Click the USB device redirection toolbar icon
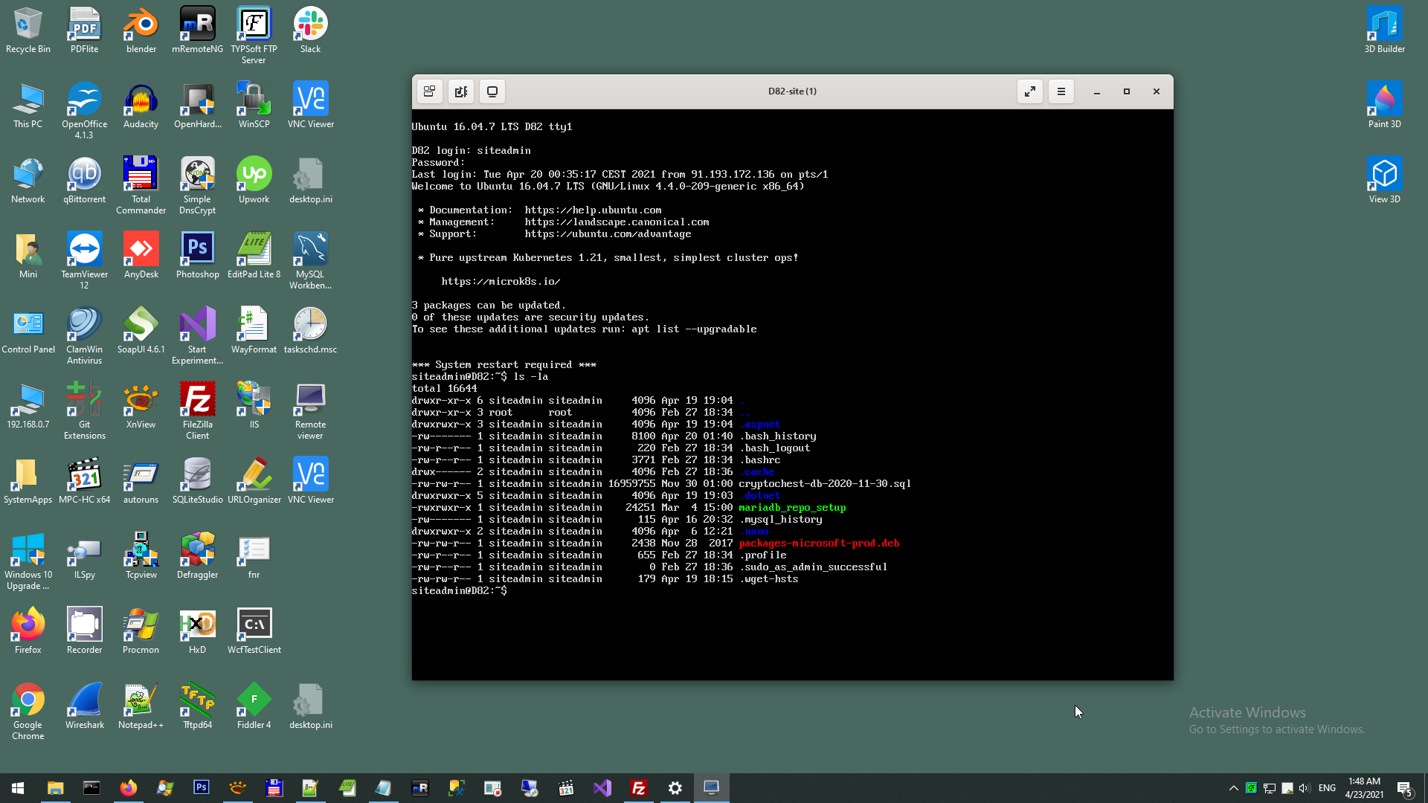Viewport: 1428px width, 803px height. click(x=460, y=91)
